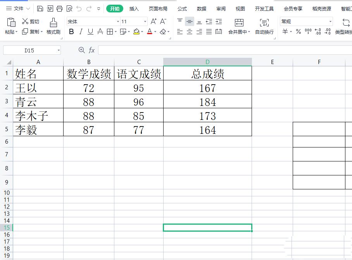Undo the last action

[x=79, y=9]
